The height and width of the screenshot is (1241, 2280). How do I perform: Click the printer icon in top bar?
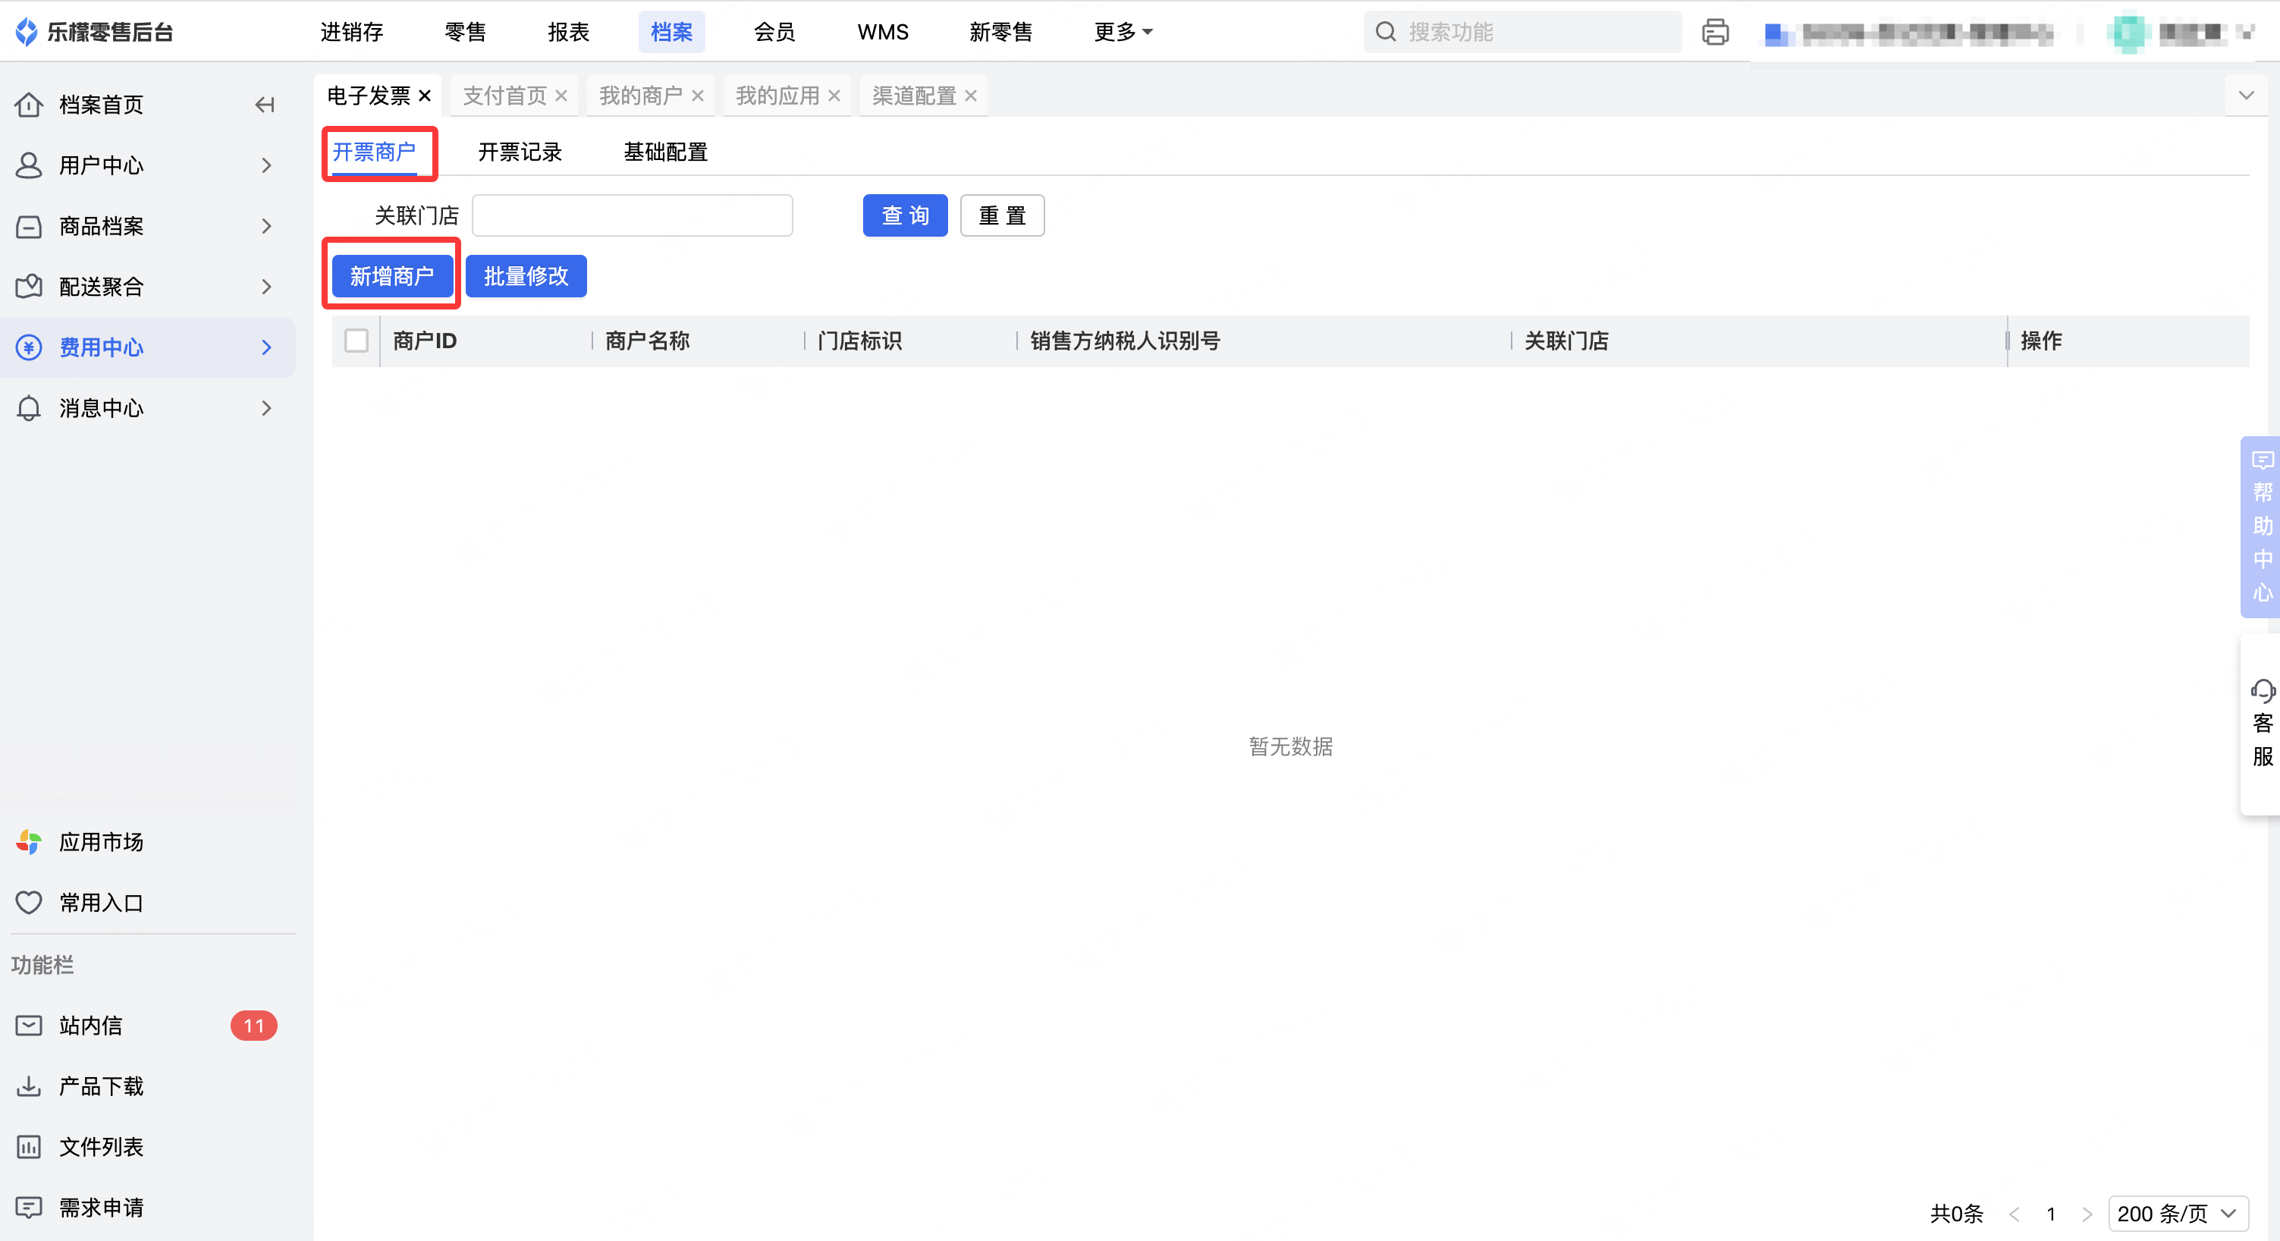[1714, 32]
